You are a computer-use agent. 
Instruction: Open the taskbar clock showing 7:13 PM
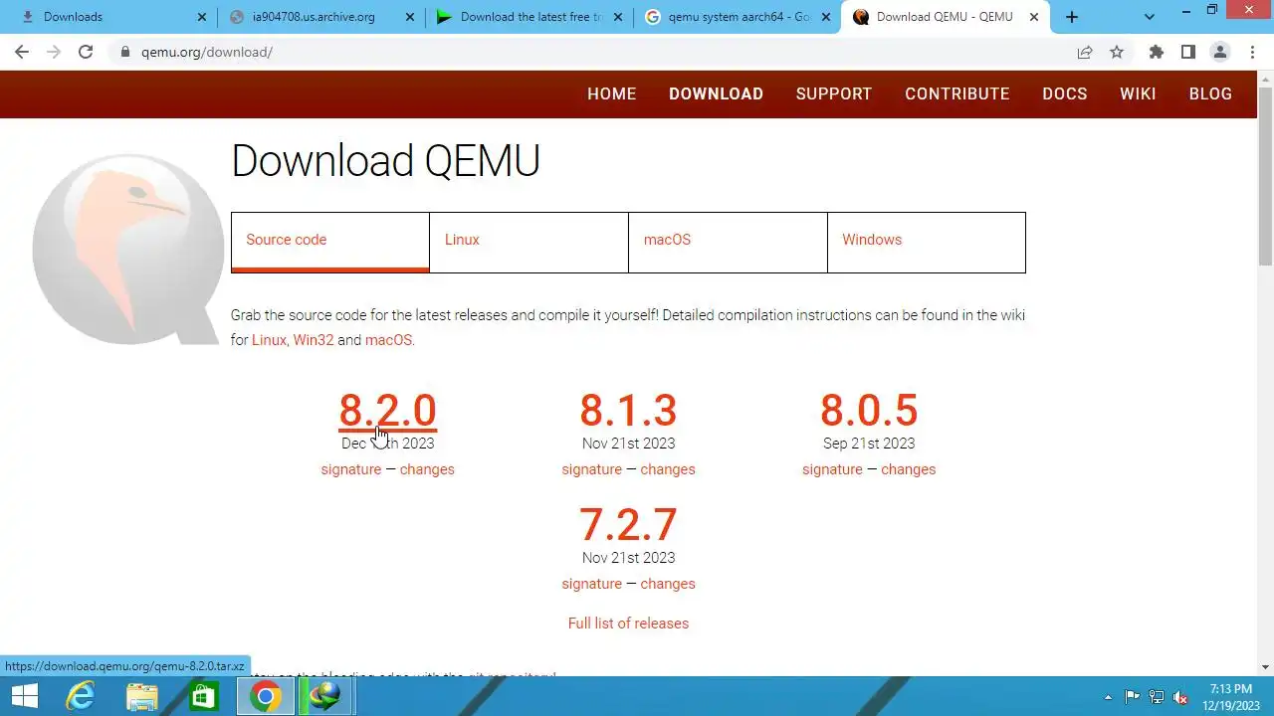click(x=1231, y=697)
